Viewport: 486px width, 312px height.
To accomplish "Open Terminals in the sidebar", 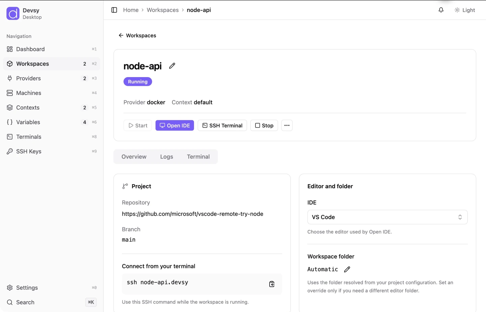I will pos(52,137).
